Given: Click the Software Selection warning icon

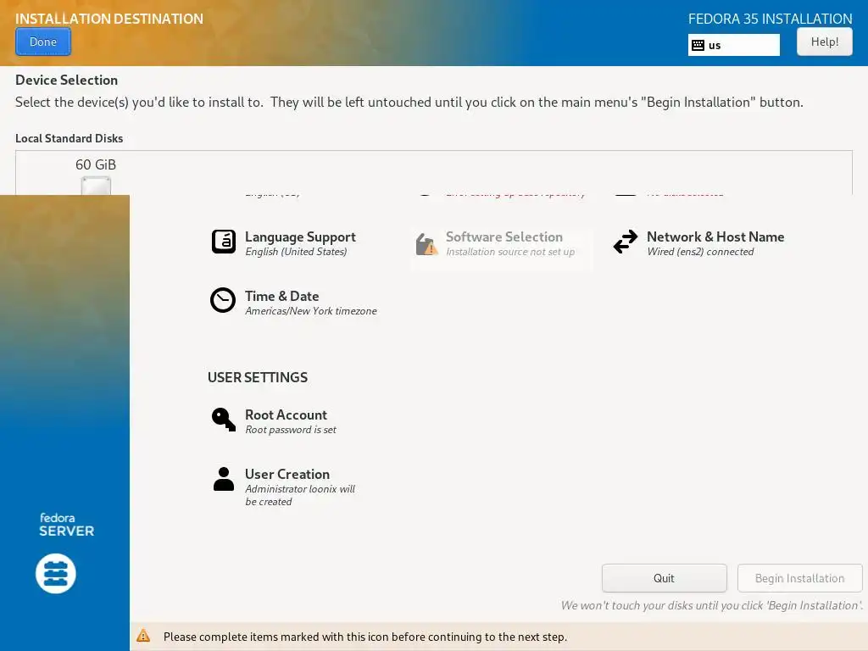Looking at the screenshot, I should (x=426, y=244).
